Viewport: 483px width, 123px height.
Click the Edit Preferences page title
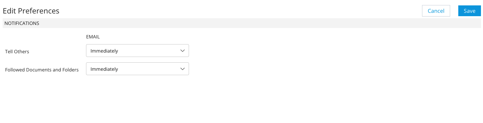tap(31, 11)
